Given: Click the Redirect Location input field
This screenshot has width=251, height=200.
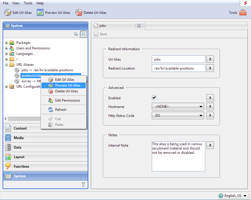Looking at the screenshot, I should tap(178, 68).
